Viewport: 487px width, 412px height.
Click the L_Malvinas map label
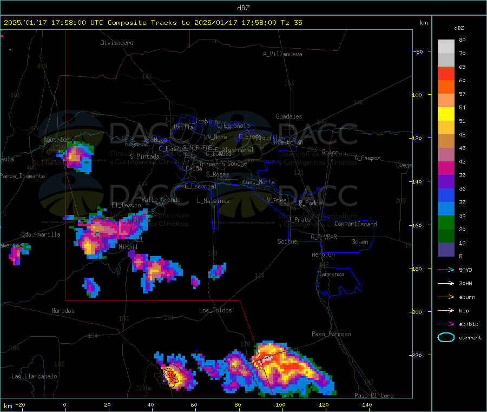[213, 201]
